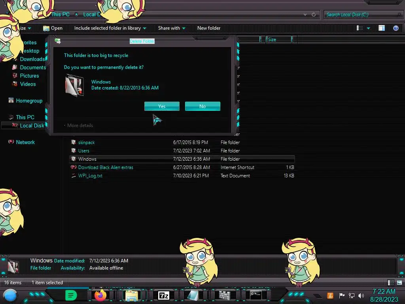Click the Download Black Alien extras icon
The image size is (405, 304).
(x=74, y=167)
